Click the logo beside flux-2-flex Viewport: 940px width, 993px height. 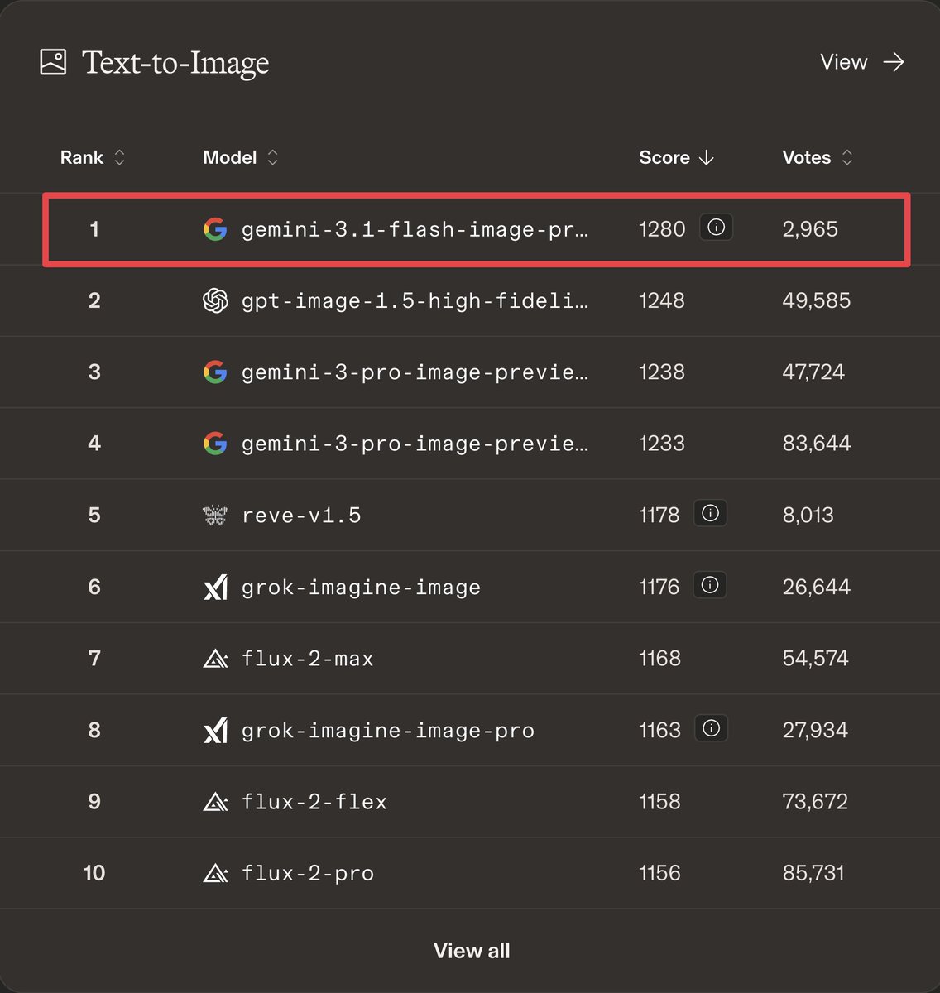point(215,802)
